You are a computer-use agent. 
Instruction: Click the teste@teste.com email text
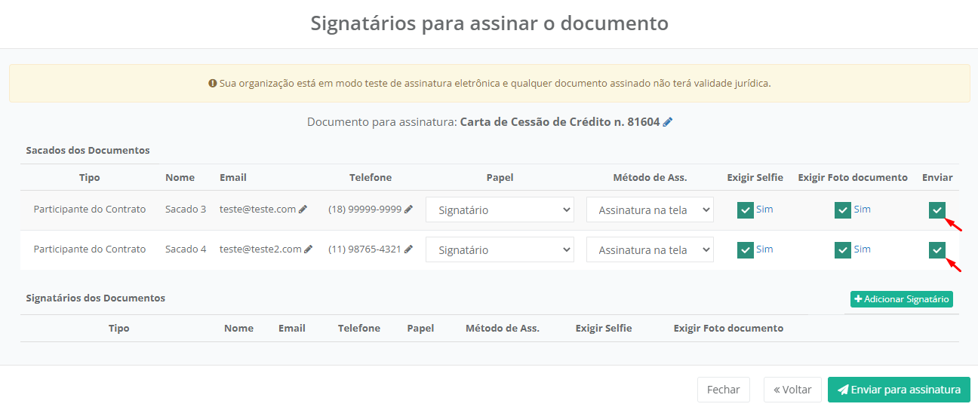pos(257,210)
